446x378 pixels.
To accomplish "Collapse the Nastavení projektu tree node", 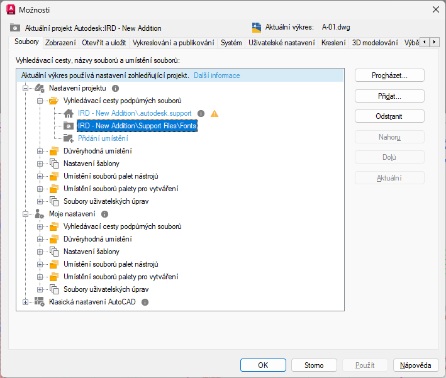I will pos(26,89).
